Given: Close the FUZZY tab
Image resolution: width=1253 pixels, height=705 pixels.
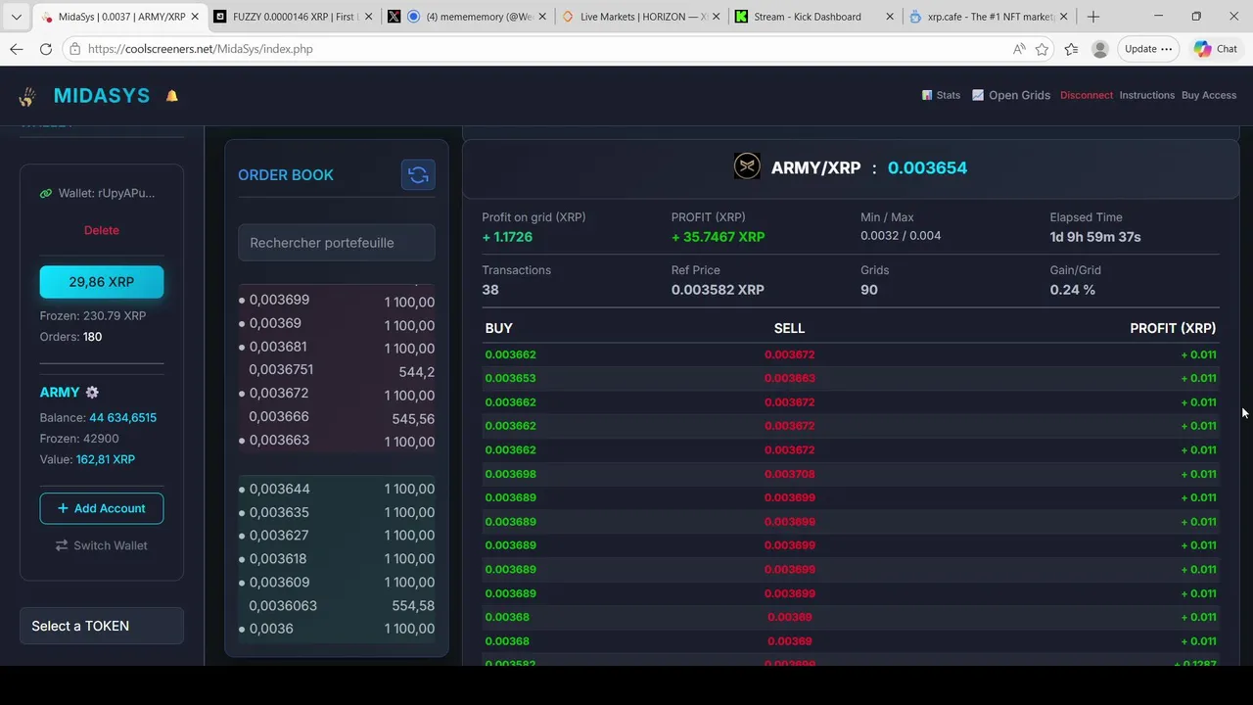Looking at the screenshot, I should [367, 17].
